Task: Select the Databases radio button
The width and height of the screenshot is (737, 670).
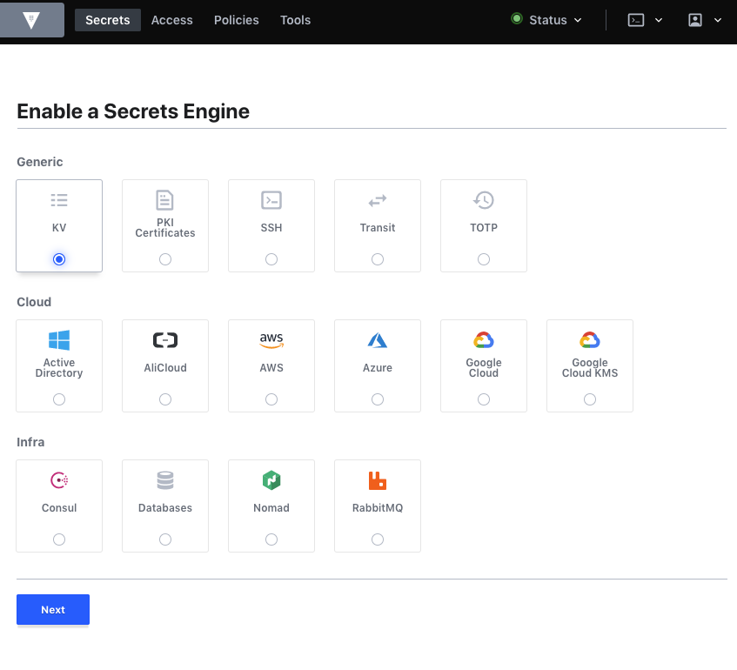Action: coord(165,539)
